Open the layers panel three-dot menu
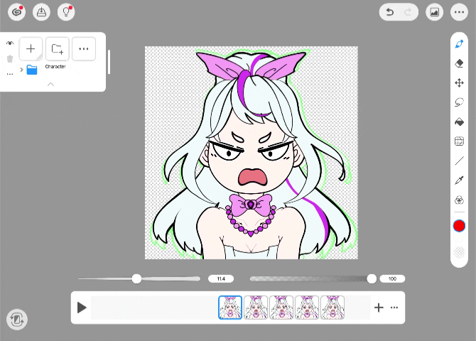The image size is (476, 341). coord(84,48)
